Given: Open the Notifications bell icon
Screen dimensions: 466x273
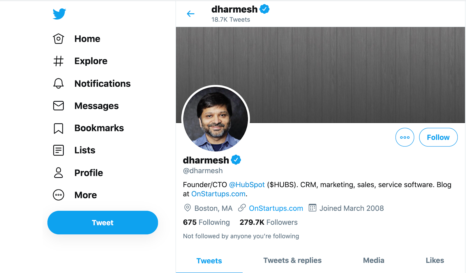Looking at the screenshot, I should point(59,83).
